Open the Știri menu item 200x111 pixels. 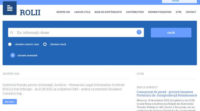point(179,12)
